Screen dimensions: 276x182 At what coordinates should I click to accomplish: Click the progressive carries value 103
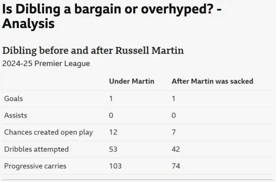coord(115,166)
